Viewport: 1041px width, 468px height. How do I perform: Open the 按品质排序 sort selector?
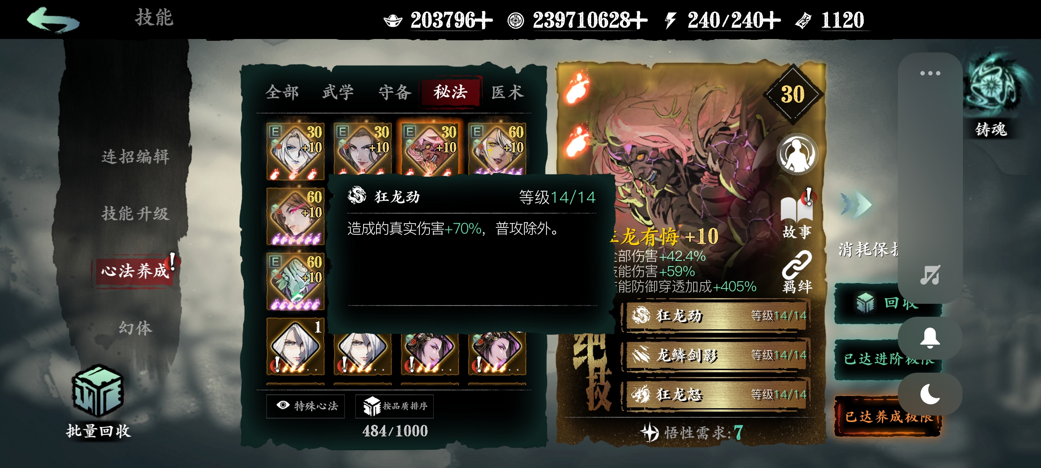pos(394,406)
